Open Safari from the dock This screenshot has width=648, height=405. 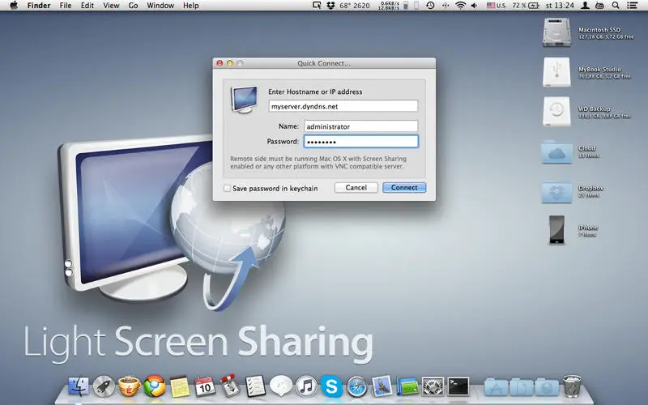(x=356, y=386)
